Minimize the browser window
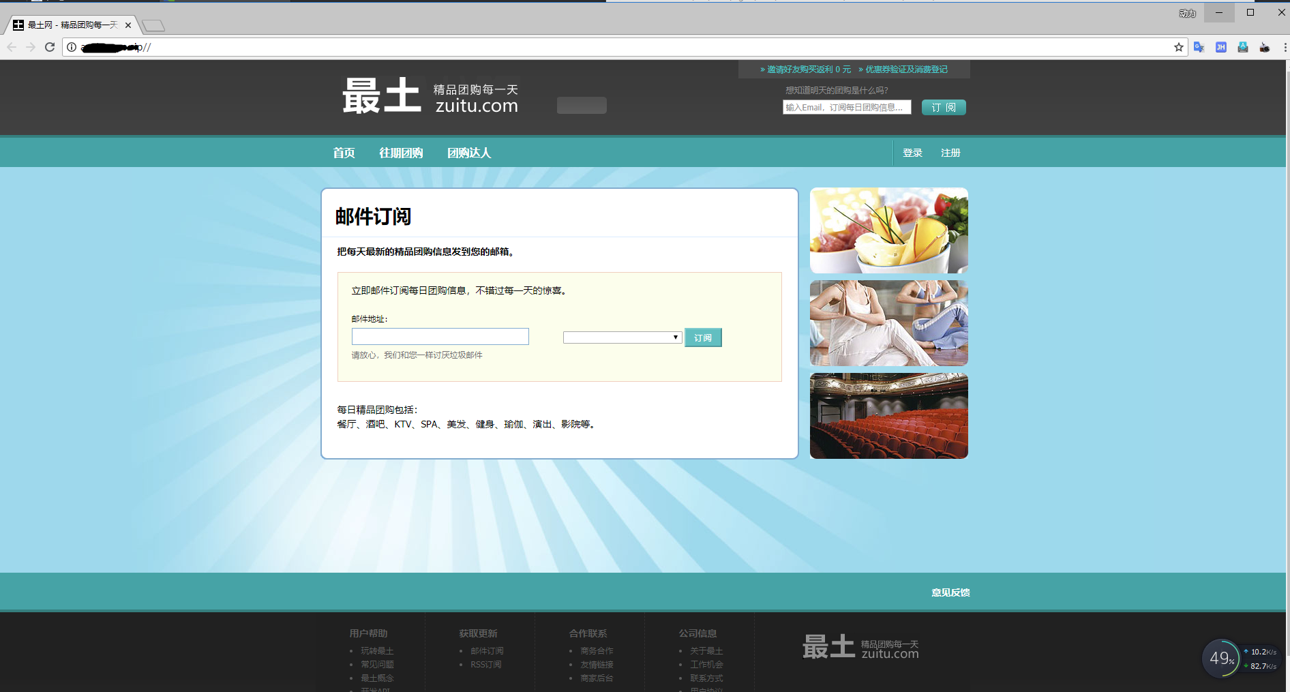 point(1219,12)
